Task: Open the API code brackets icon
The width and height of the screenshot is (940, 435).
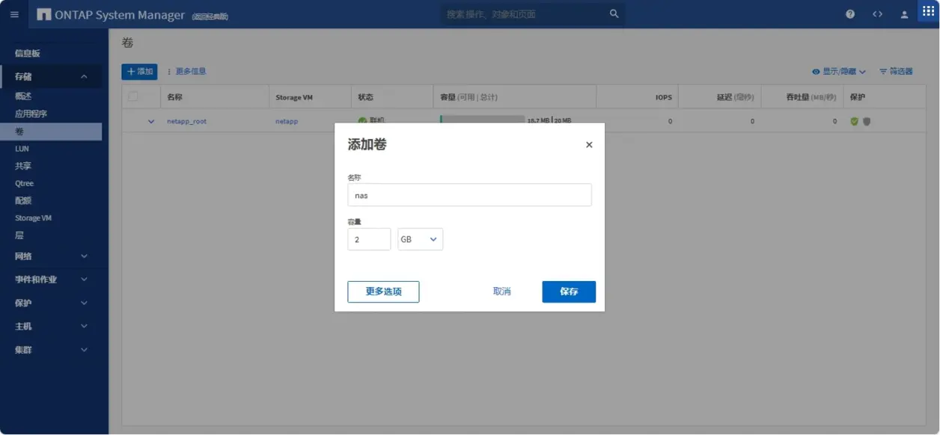Action: pos(877,14)
